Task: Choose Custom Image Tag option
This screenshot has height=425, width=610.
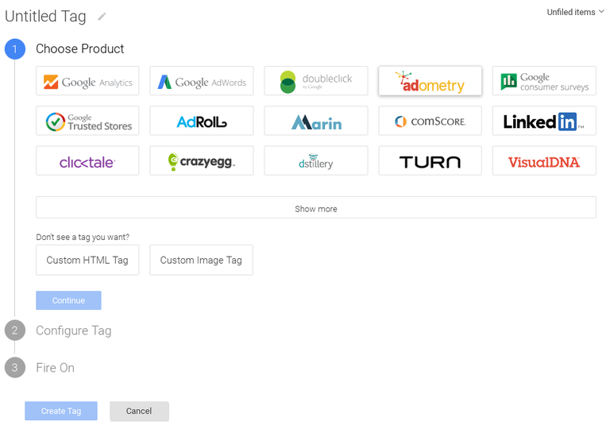Action: click(201, 260)
